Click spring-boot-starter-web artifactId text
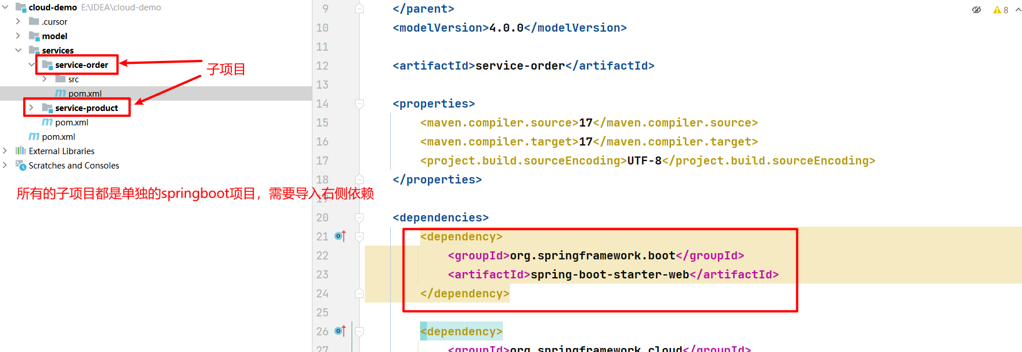This screenshot has width=1022, height=352. click(610, 274)
